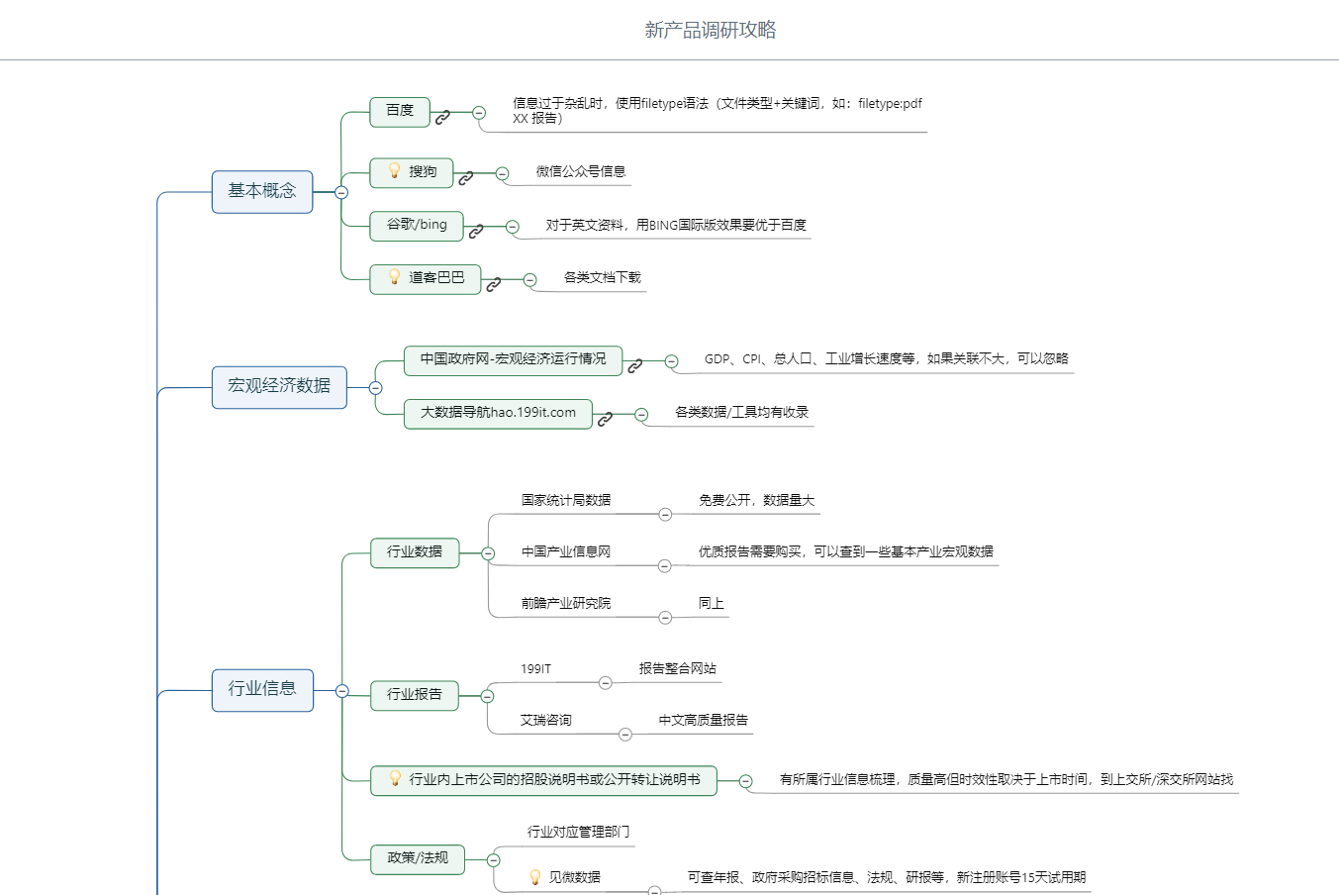Select the 各类数据/工具均有收录 note

742,412
